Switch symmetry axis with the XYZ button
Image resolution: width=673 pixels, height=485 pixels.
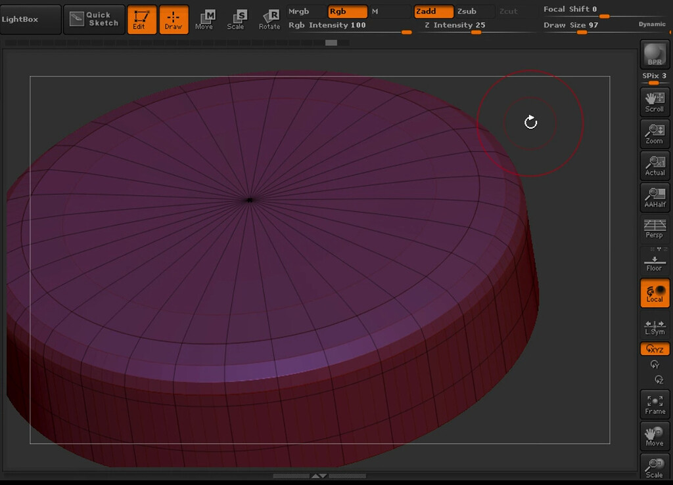tap(654, 349)
